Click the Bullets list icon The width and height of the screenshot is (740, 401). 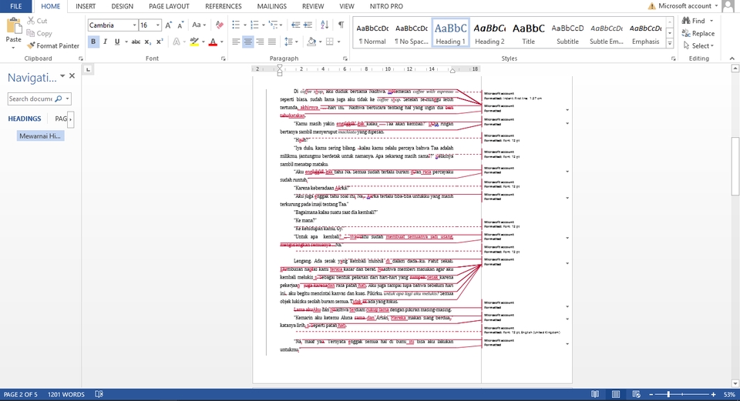pos(236,25)
